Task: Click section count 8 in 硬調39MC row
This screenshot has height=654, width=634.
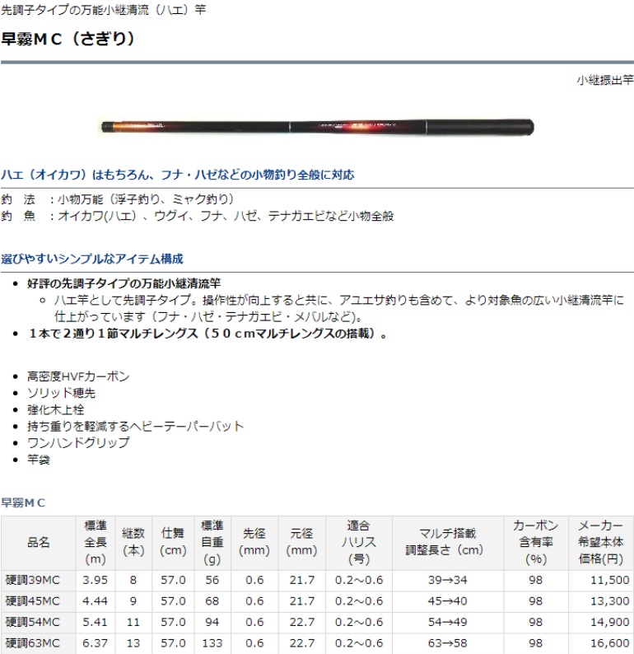Action: pos(133,580)
